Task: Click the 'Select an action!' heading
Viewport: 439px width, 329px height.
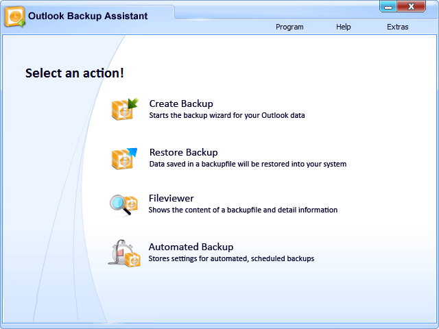Action: click(x=75, y=73)
